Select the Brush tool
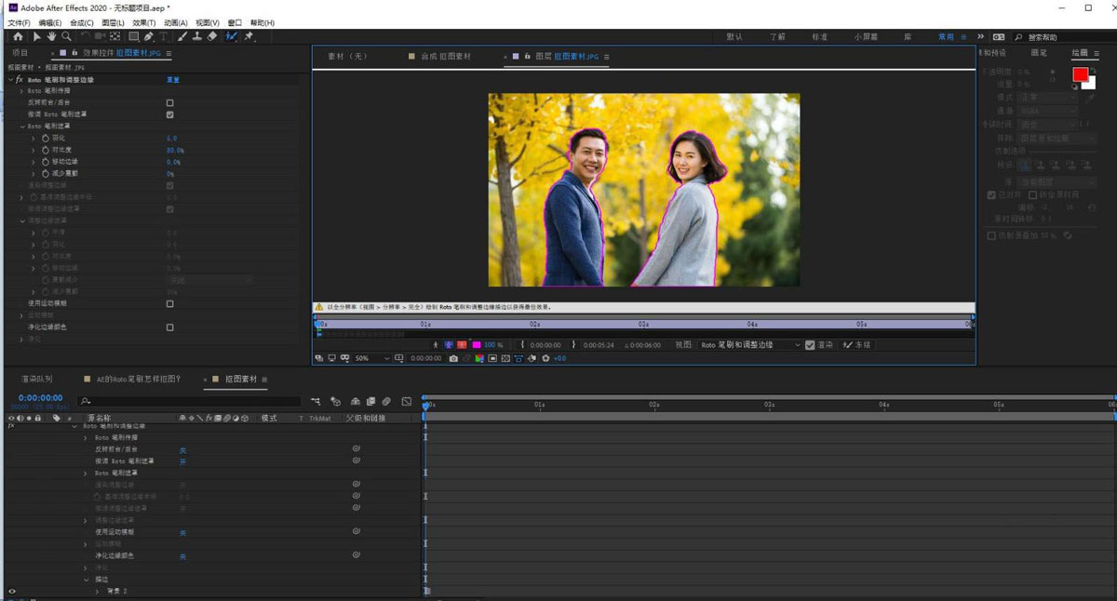 182,36
